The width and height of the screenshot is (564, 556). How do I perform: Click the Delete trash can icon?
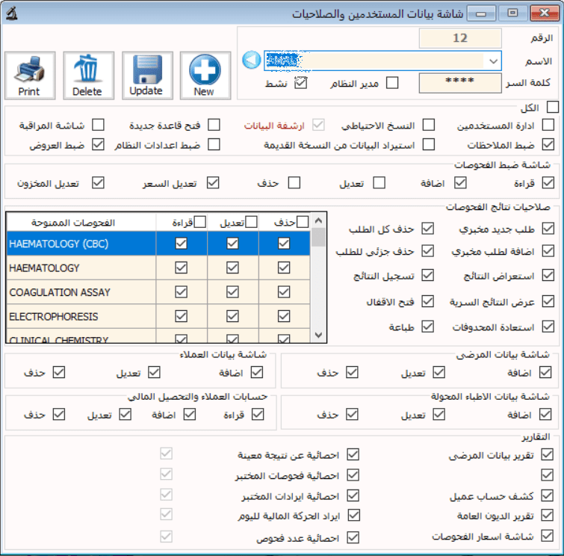point(87,75)
